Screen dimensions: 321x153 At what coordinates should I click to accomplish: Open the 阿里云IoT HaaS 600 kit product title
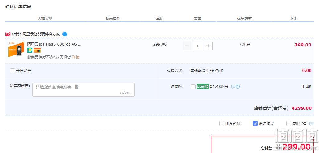[54, 44]
